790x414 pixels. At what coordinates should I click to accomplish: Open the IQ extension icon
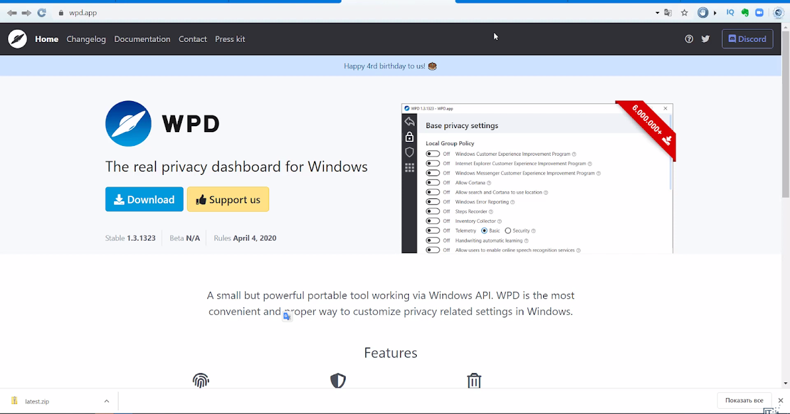[x=730, y=12]
